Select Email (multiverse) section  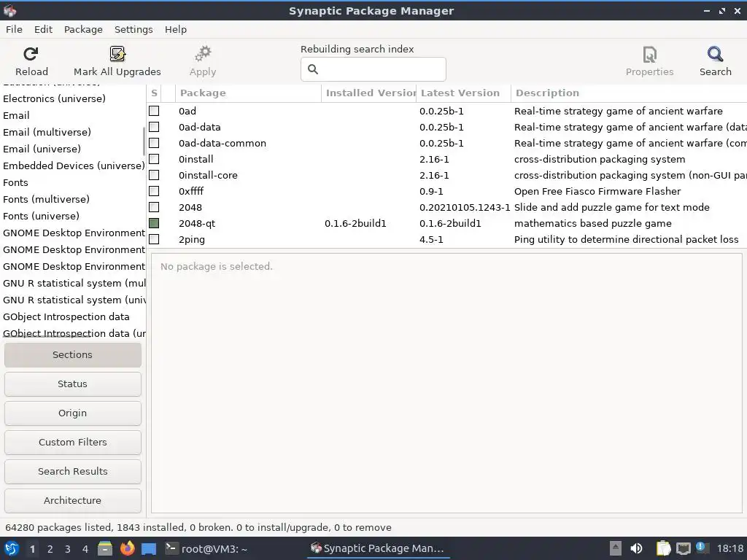47,132
